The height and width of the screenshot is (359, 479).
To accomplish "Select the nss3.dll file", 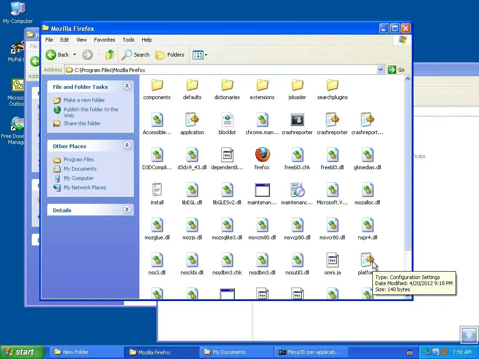I will pyautogui.click(x=157, y=264).
